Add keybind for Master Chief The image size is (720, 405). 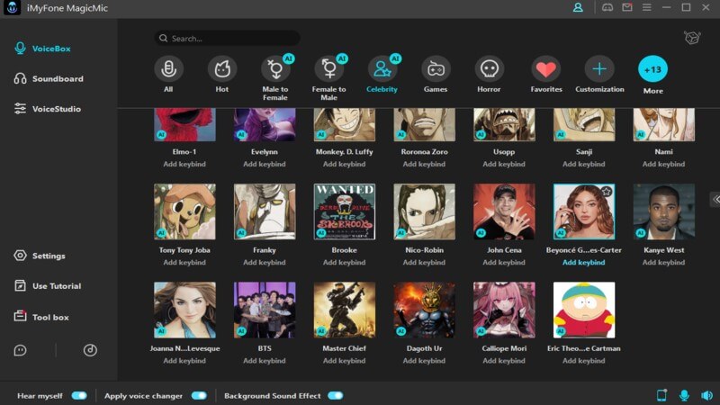tap(344, 361)
